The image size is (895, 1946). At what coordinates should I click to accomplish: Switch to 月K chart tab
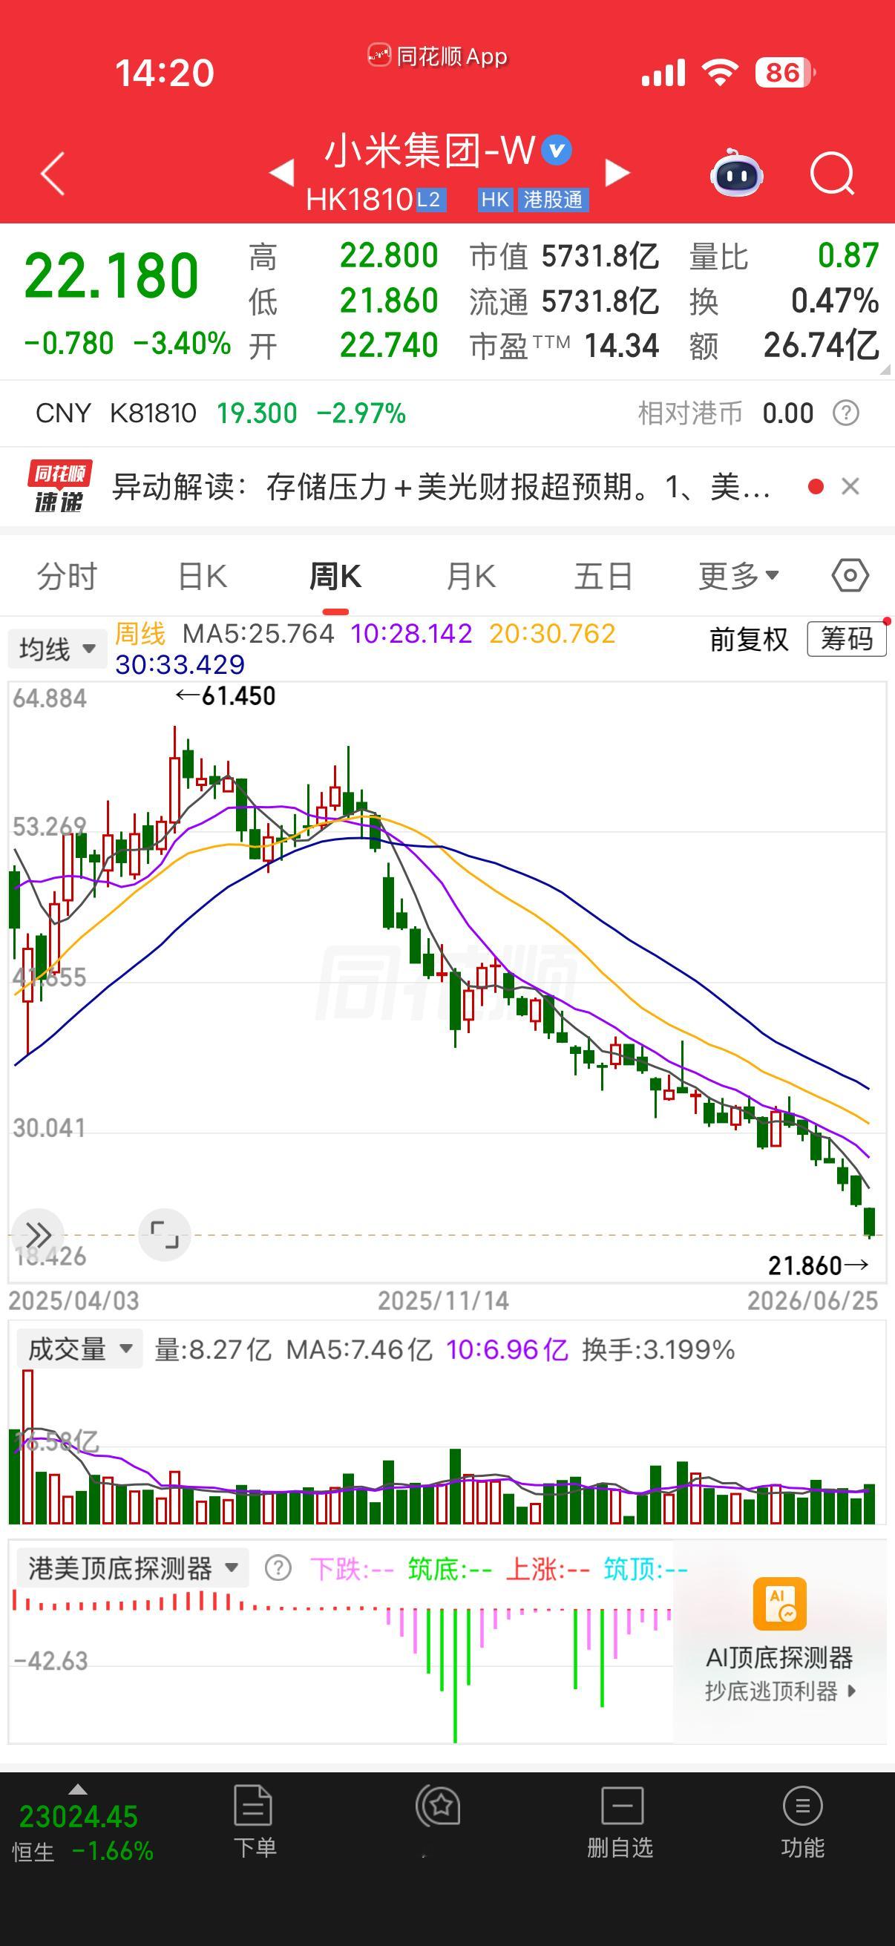pyautogui.click(x=470, y=577)
